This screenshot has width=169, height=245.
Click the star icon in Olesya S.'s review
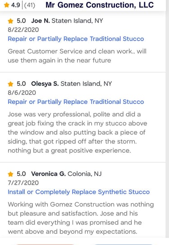coord(10,84)
